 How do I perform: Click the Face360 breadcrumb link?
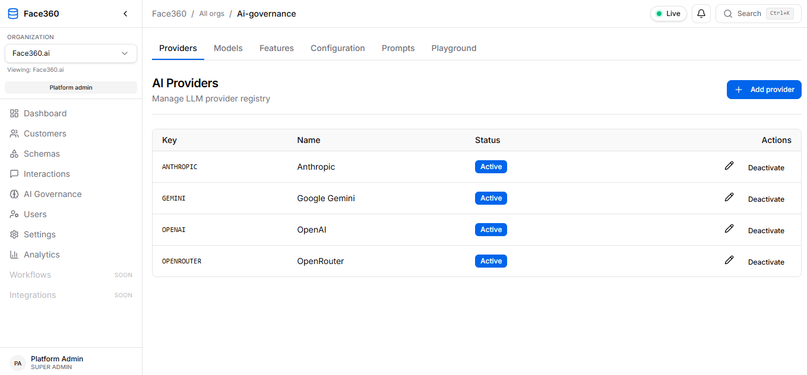[169, 14]
